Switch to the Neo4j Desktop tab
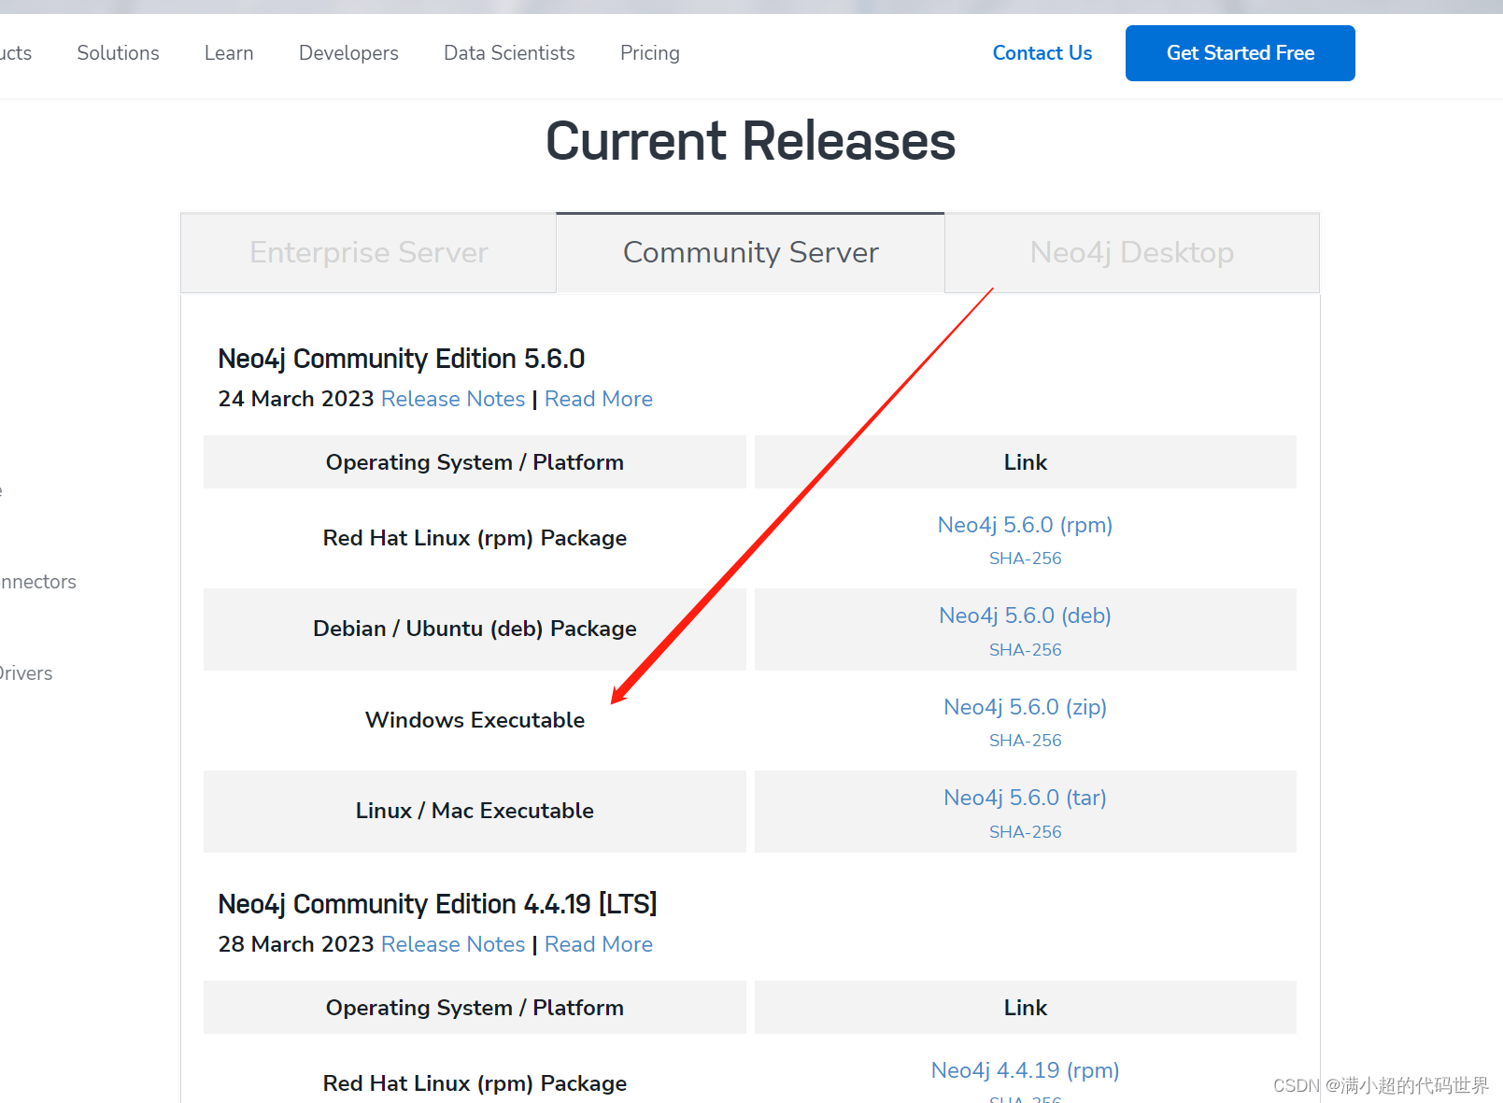Viewport: 1503px width, 1103px height. coord(1132,252)
